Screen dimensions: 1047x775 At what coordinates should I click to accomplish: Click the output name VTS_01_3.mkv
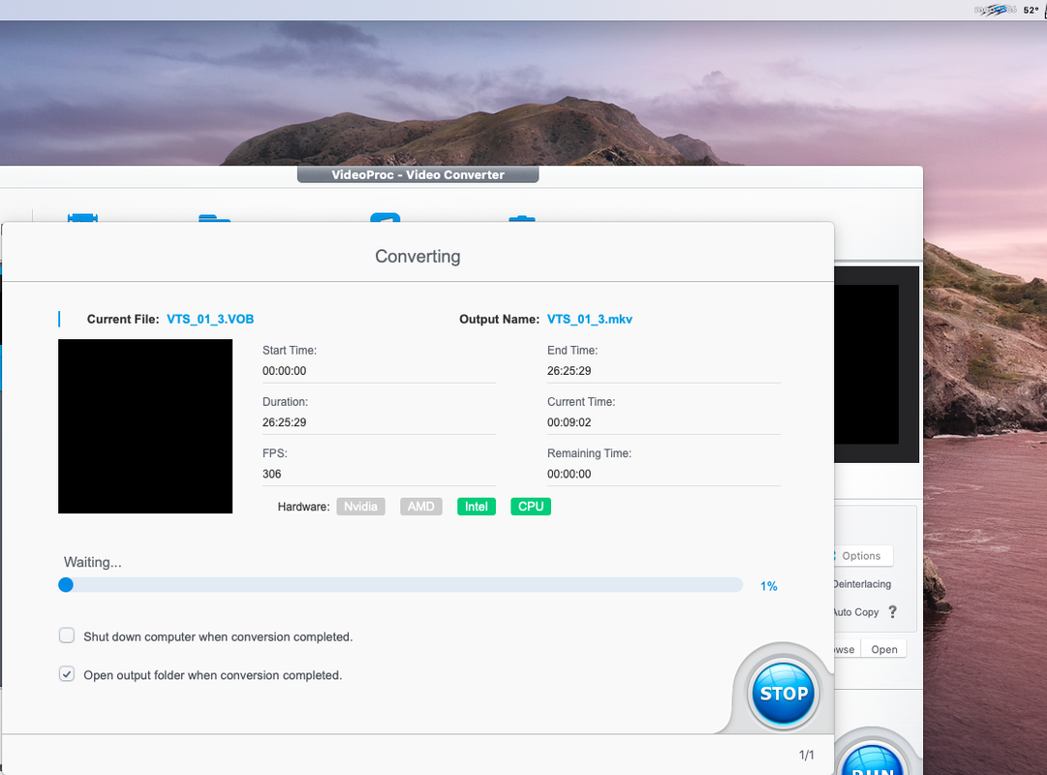[x=590, y=320]
